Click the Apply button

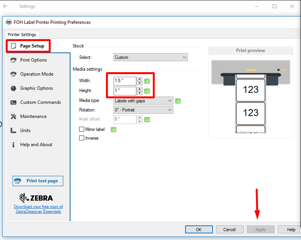click(260, 230)
